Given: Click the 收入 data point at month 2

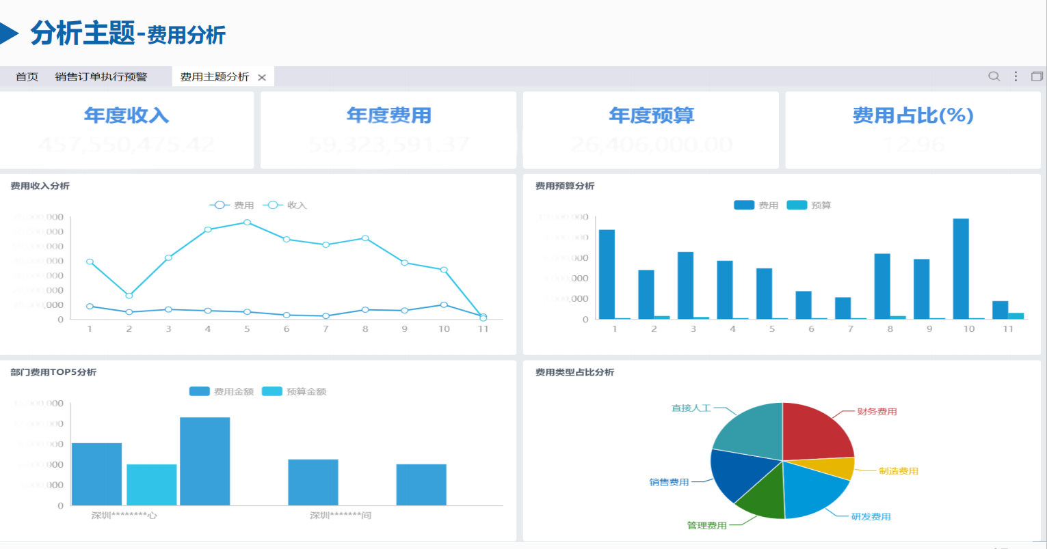Looking at the screenshot, I should [x=129, y=296].
